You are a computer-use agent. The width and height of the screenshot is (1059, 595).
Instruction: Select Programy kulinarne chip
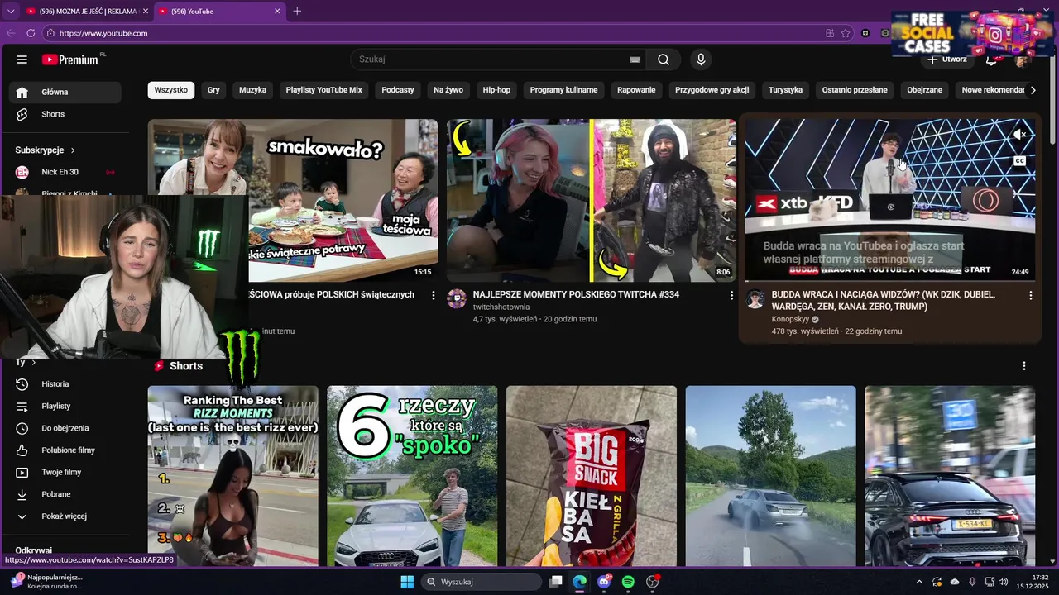coord(563,90)
